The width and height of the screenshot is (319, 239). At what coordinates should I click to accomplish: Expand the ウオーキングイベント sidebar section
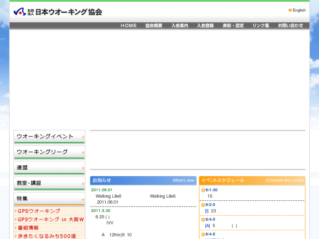(50, 137)
